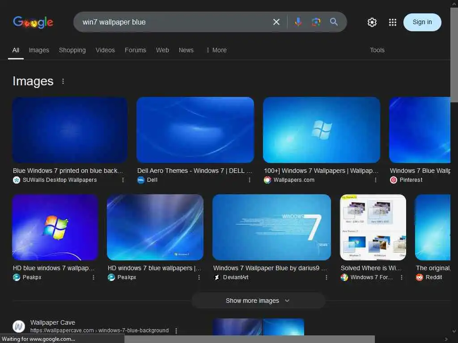Switch to the Shopping tab
This screenshot has width=458, height=343.
click(72, 50)
